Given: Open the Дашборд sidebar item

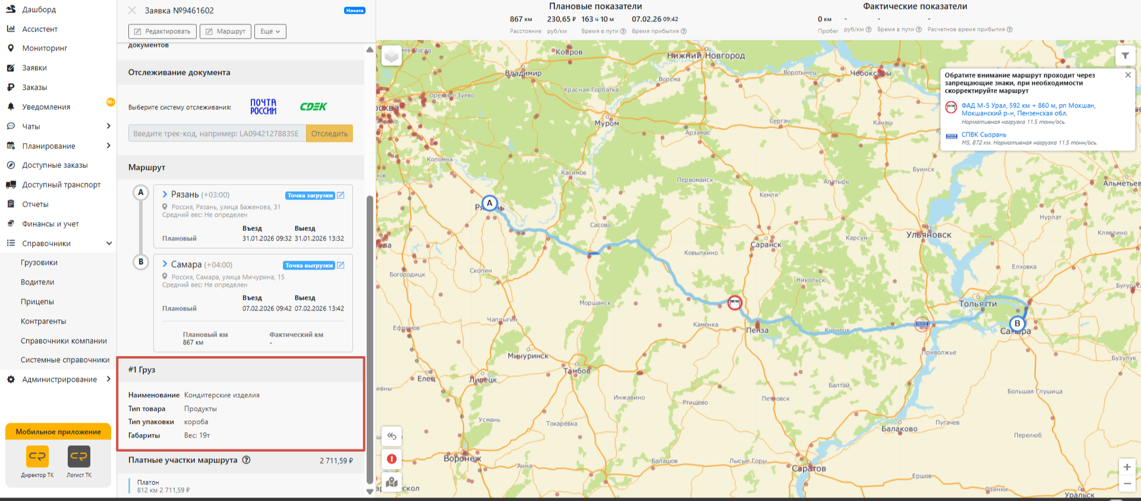Looking at the screenshot, I should pyautogui.click(x=39, y=9).
